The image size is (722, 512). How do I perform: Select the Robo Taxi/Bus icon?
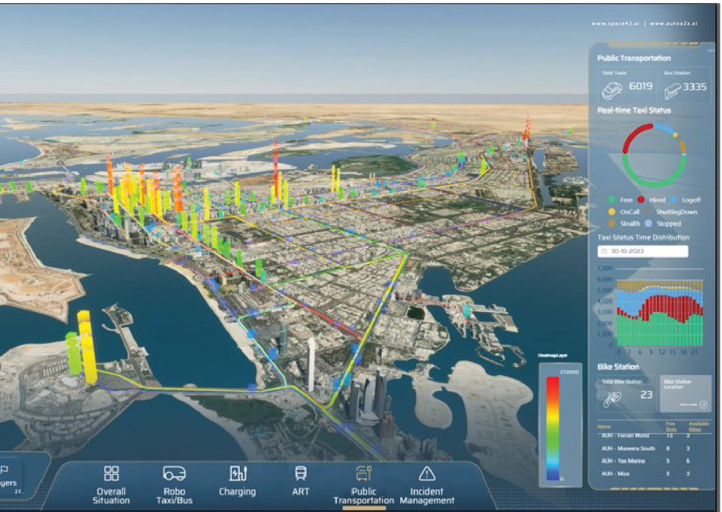(174, 474)
